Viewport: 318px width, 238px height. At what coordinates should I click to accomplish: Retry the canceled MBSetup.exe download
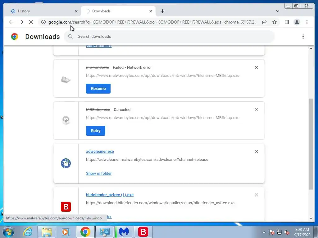(x=96, y=131)
